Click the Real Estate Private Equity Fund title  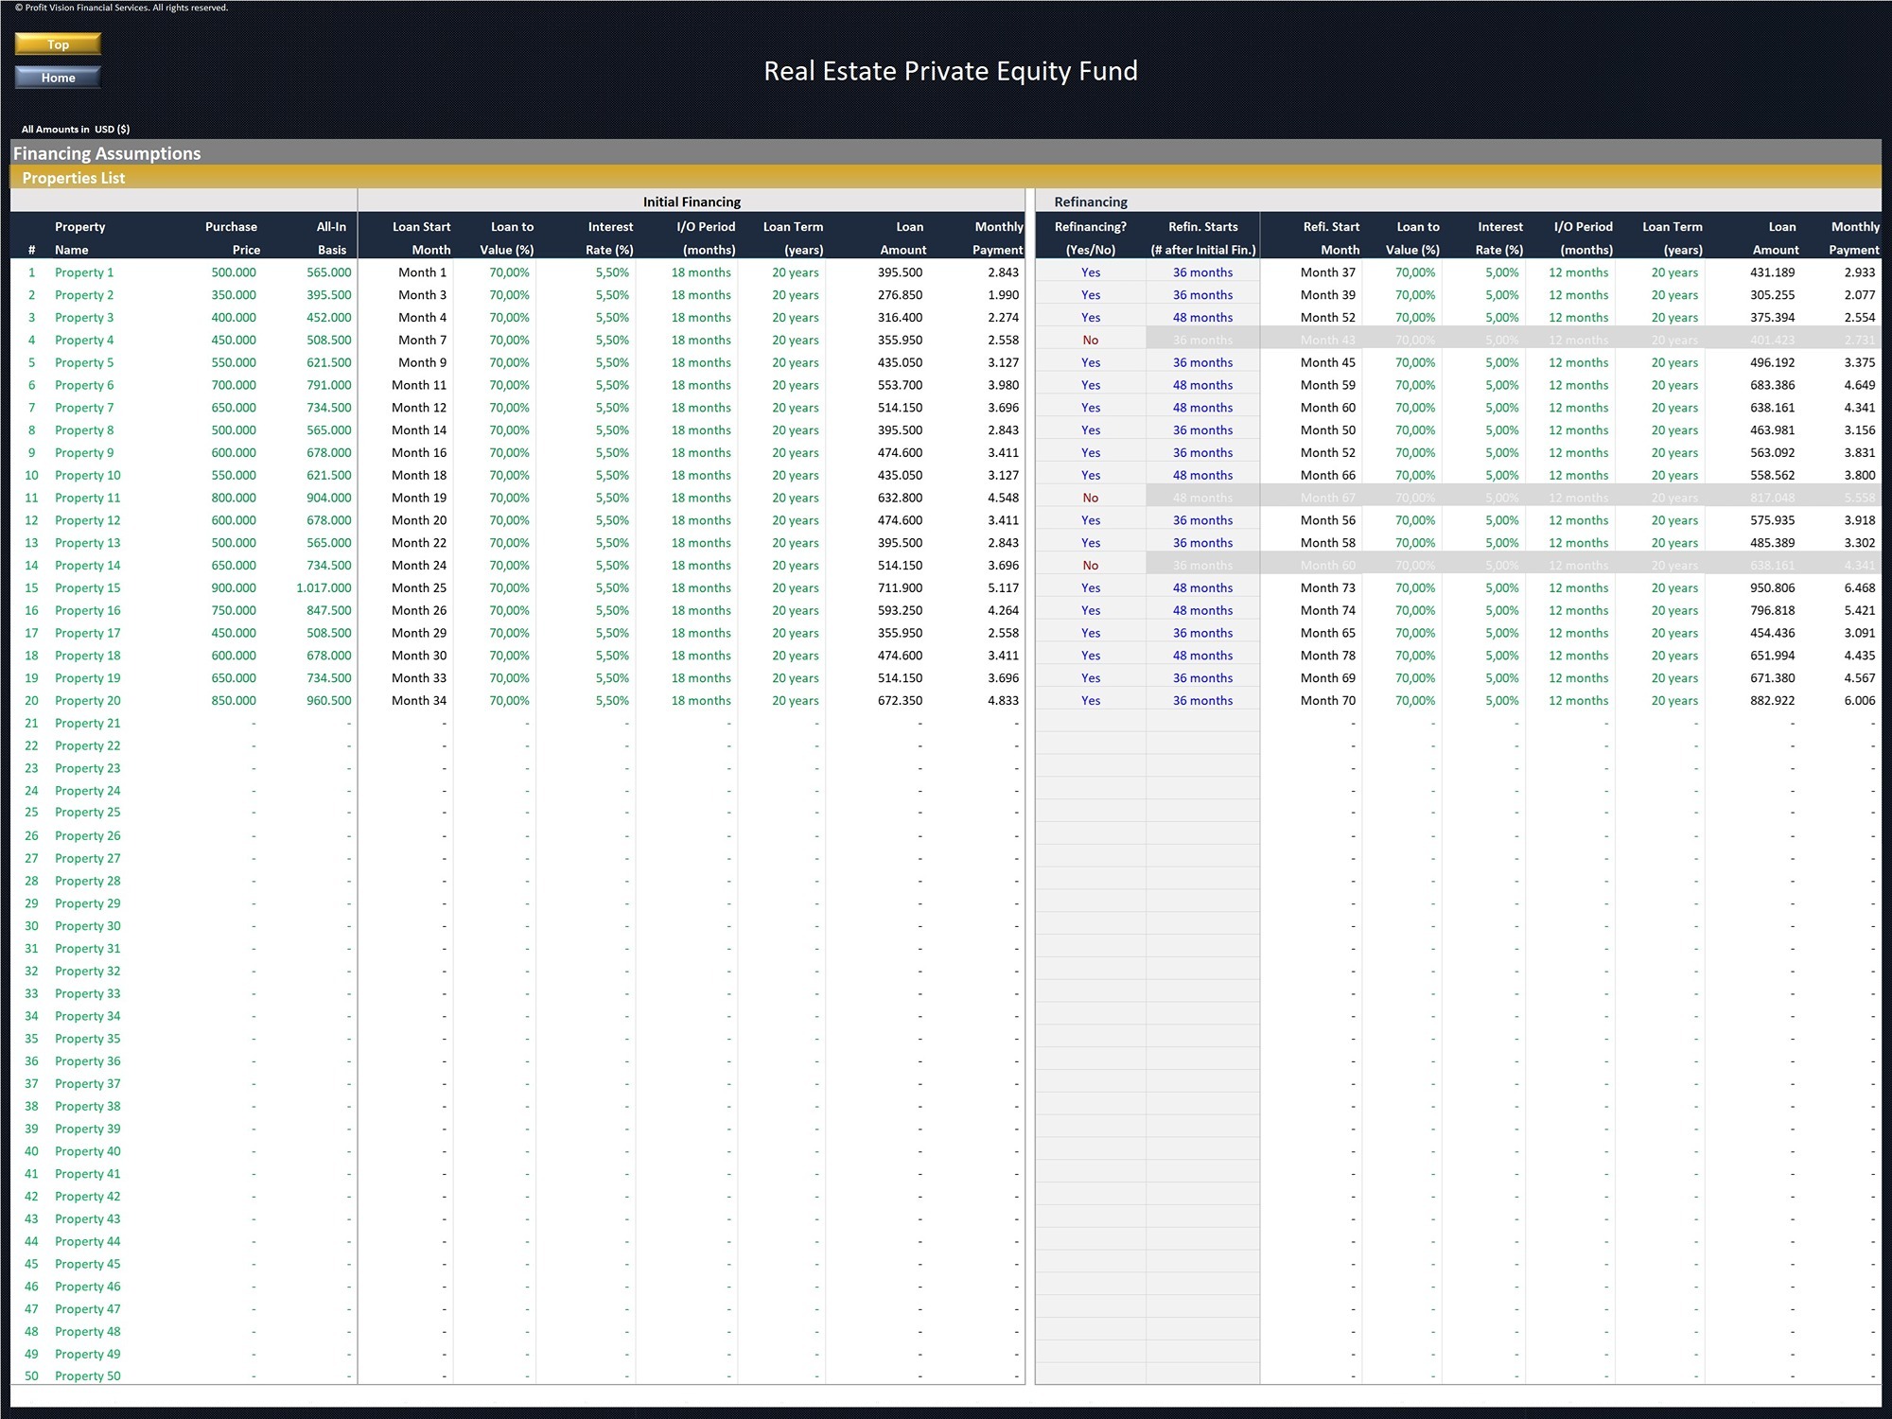951,71
